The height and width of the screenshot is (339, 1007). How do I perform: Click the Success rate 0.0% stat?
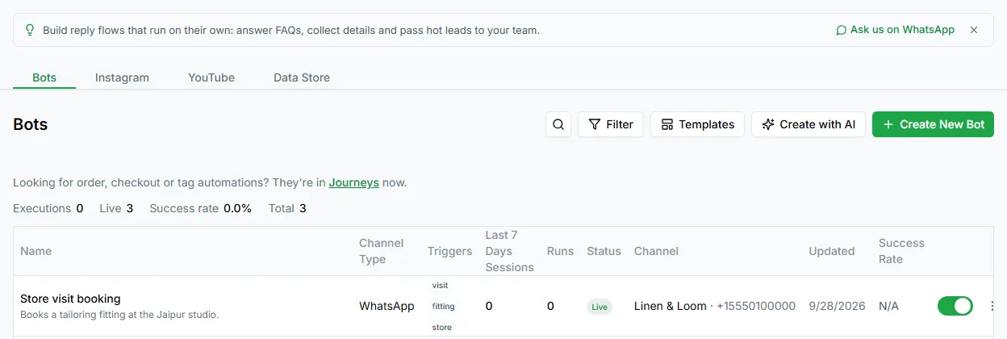point(200,208)
